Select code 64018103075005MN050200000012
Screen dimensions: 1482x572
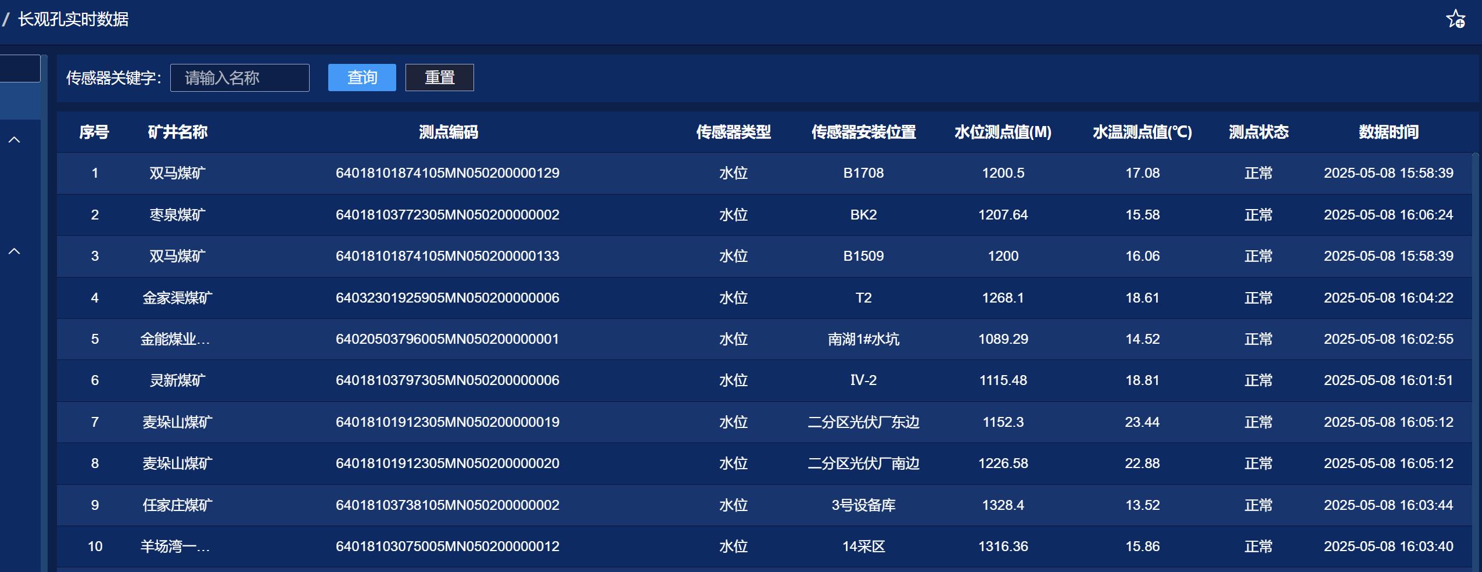click(x=448, y=546)
